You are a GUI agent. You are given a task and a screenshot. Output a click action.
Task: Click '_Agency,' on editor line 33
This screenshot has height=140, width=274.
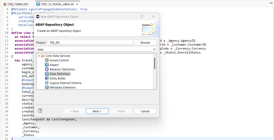29,123
